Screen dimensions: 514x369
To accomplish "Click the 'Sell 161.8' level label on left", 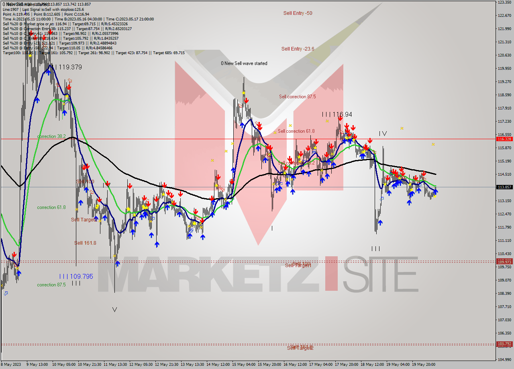I will pyautogui.click(x=85, y=243).
